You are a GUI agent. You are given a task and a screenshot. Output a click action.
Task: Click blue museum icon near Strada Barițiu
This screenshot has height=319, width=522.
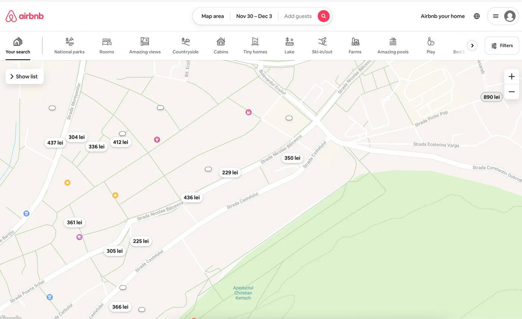pos(26,213)
